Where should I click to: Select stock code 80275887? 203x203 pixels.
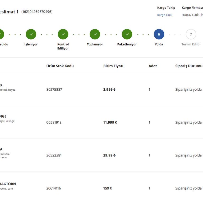[54, 90]
